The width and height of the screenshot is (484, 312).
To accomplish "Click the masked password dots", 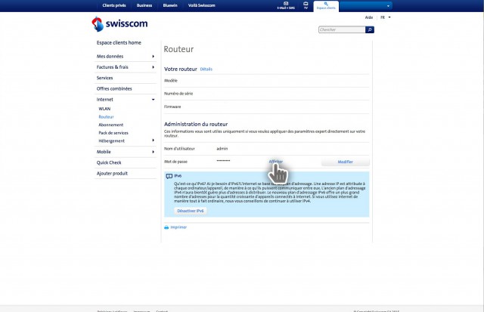I will [223, 161].
